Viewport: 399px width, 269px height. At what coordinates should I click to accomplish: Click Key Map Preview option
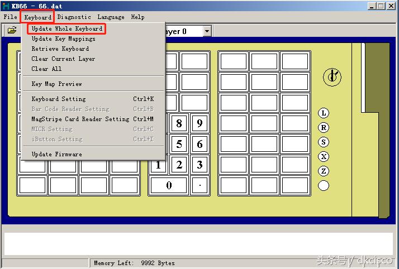[x=56, y=84]
